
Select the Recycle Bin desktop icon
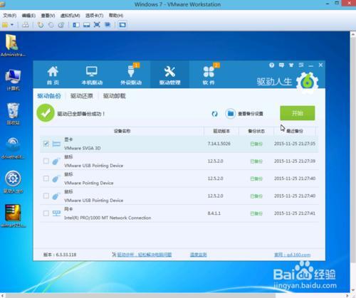tap(13, 114)
